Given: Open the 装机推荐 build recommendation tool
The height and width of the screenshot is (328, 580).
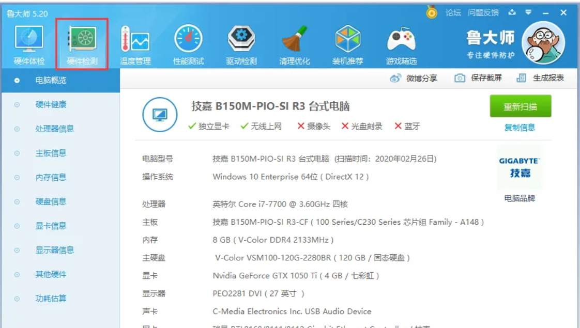Looking at the screenshot, I should coord(347,44).
